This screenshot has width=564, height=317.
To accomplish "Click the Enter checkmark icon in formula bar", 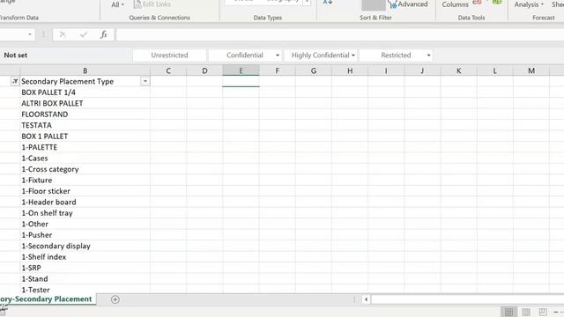I will coord(84,34).
